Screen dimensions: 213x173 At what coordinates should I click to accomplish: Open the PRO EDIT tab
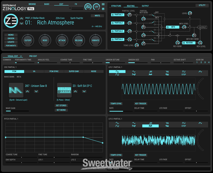tap(33, 56)
